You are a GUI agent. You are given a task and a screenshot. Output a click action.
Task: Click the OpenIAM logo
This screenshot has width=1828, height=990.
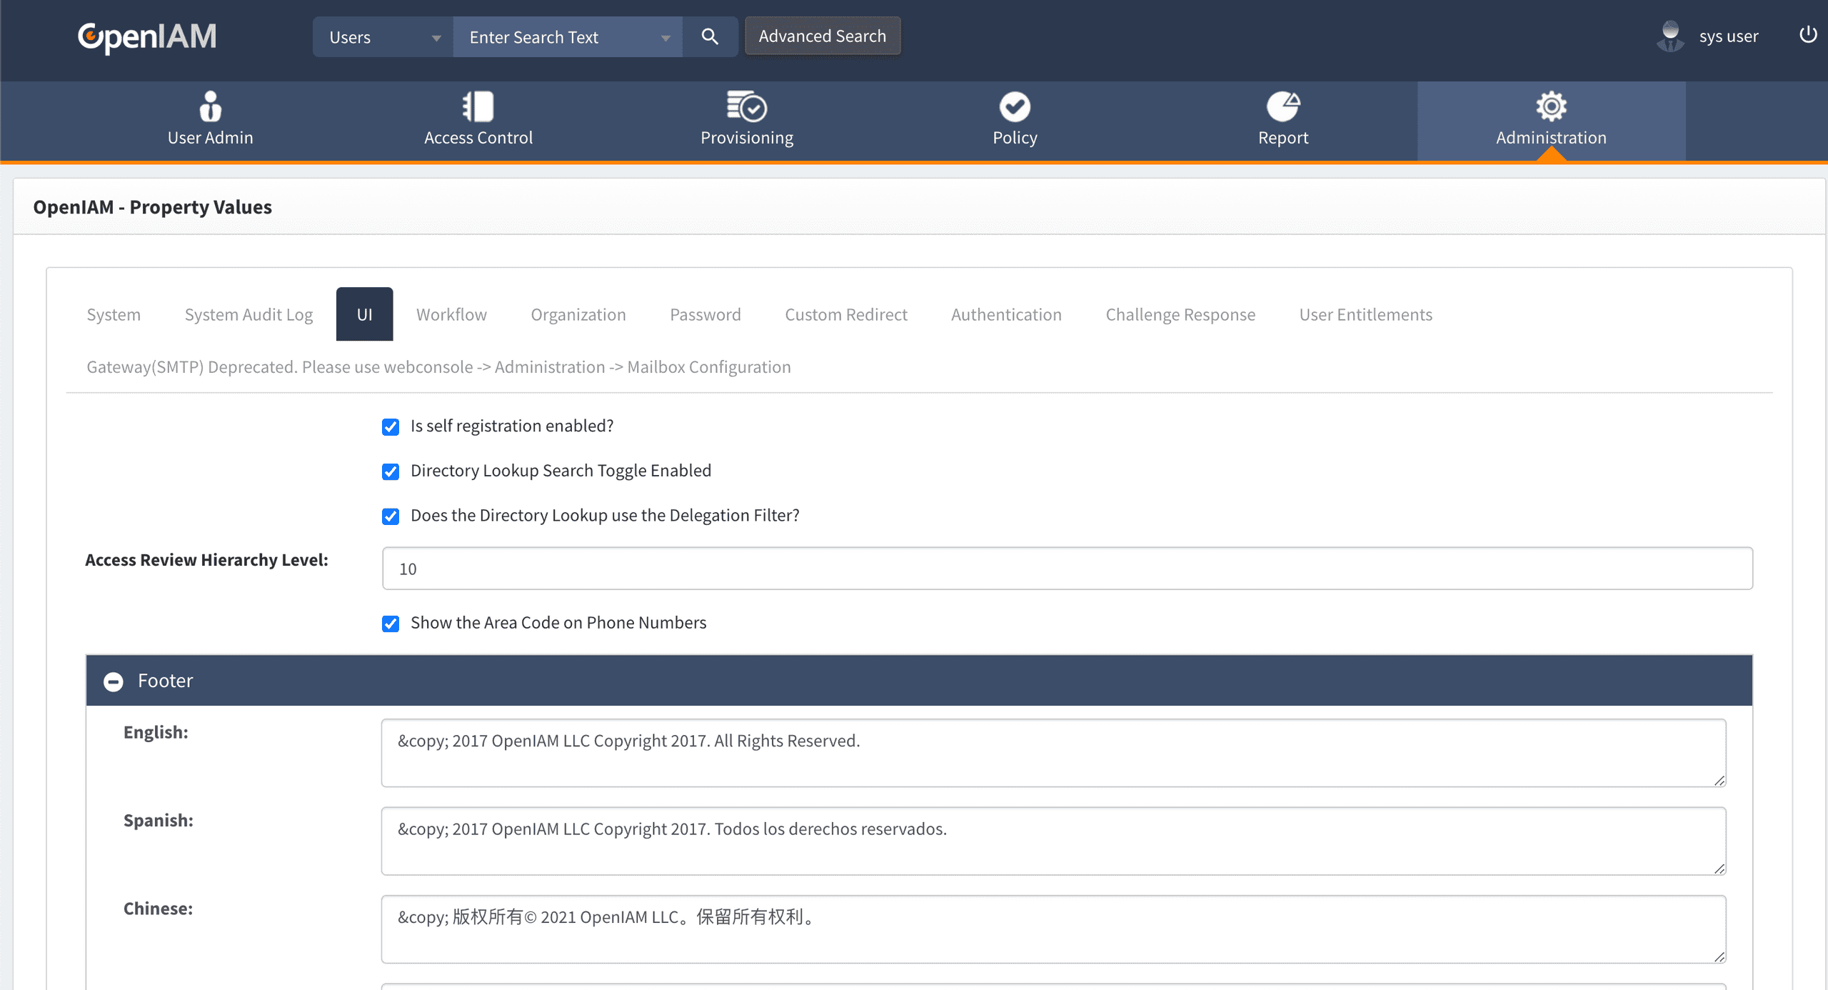[147, 36]
